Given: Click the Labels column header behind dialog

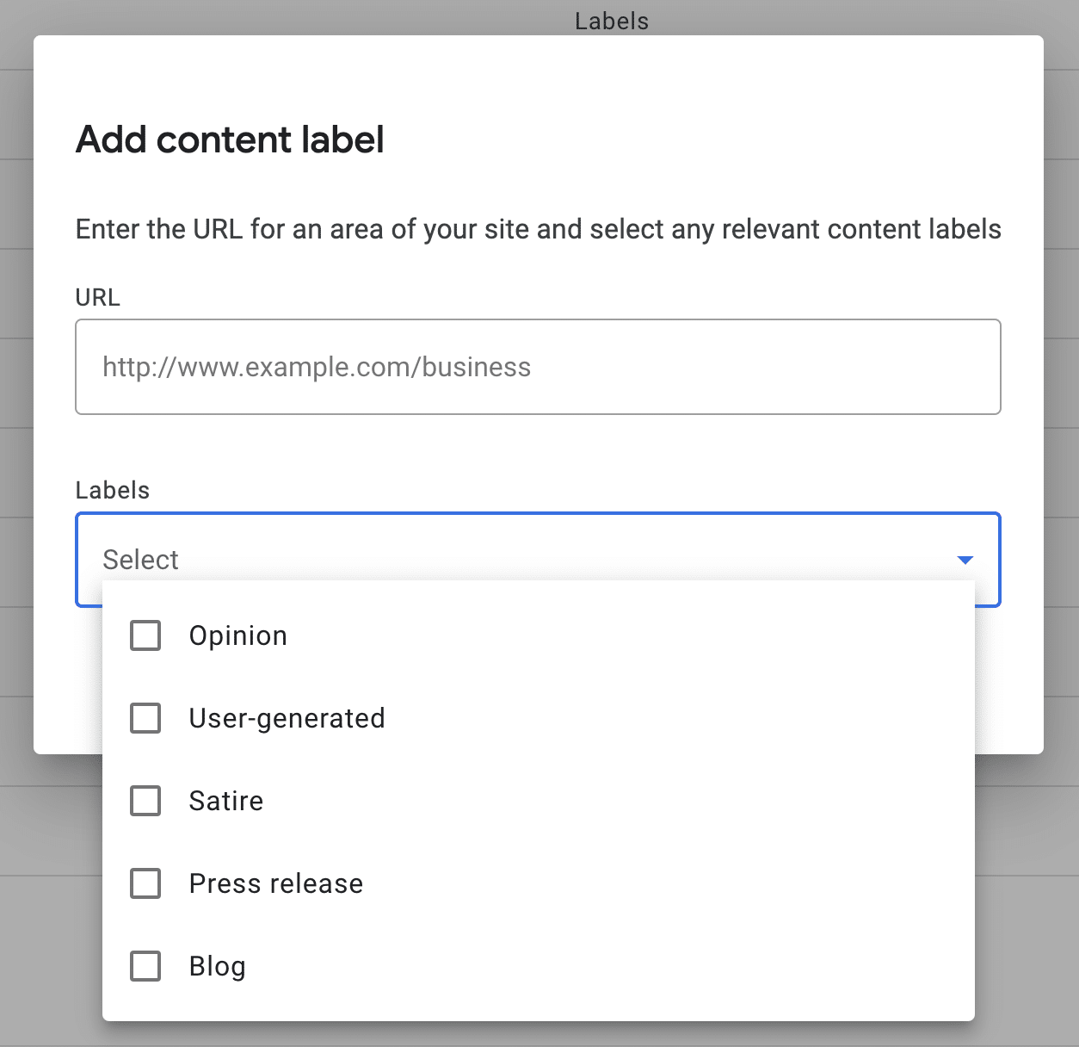Looking at the screenshot, I should pyautogui.click(x=611, y=21).
